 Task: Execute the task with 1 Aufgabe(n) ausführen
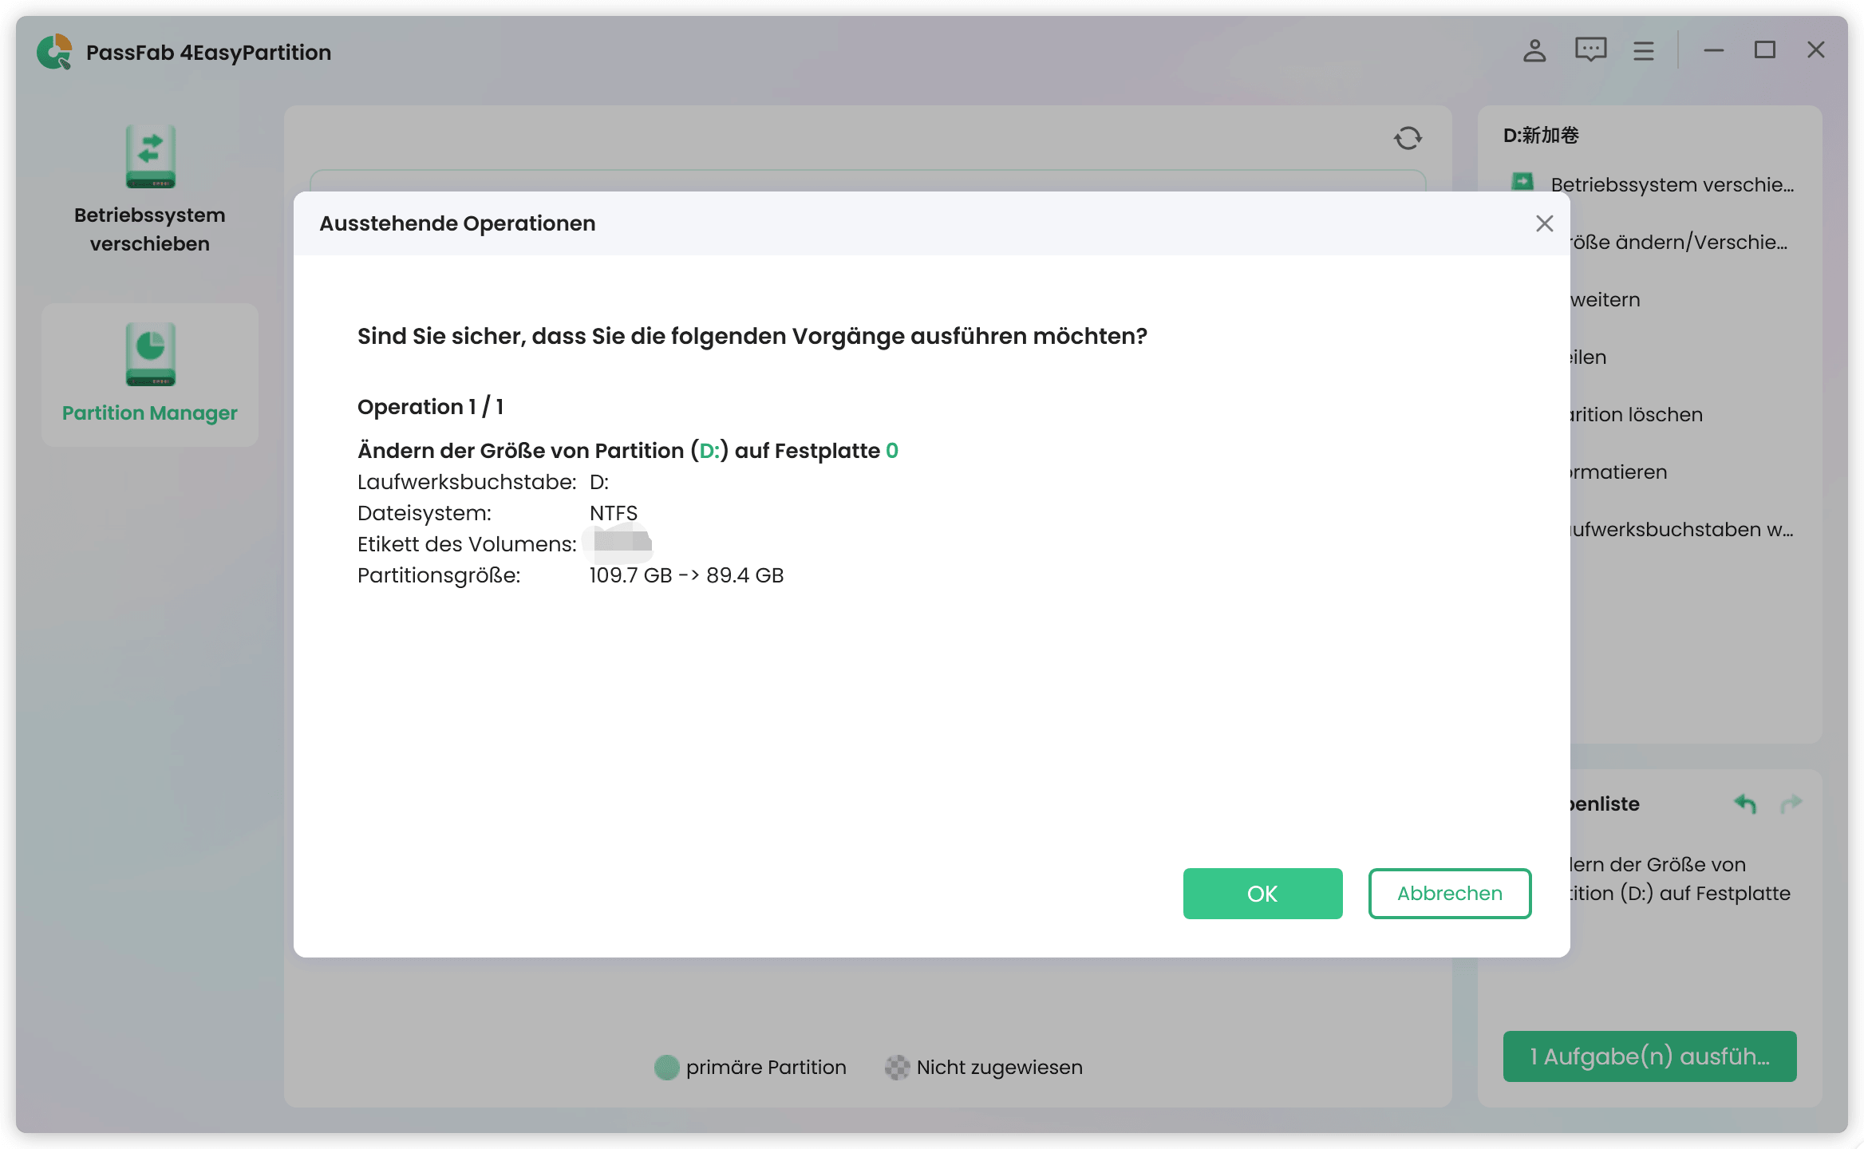(1649, 1056)
